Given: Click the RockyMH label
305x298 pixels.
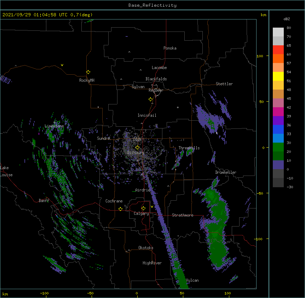Looking at the screenshot, I should pyautogui.click(x=87, y=80).
